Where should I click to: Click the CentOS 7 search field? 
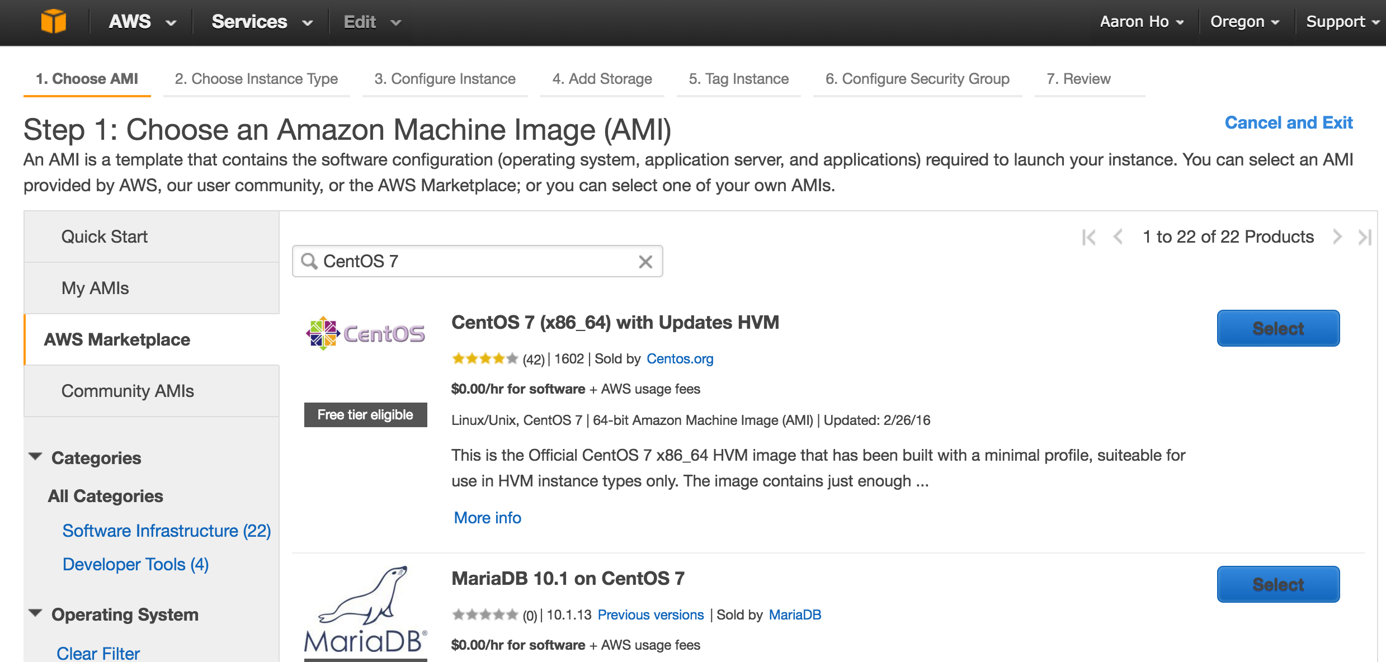(477, 261)
